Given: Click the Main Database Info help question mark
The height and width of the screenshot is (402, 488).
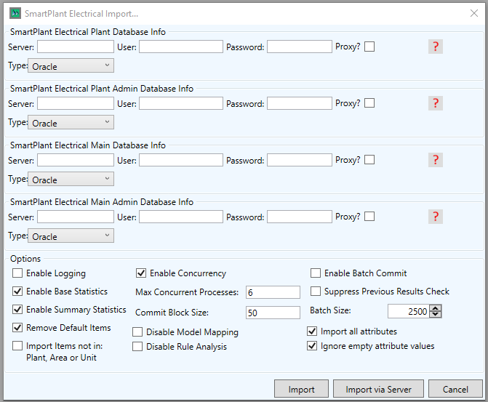Looking at the screenshot, I should pyautogui.click(x=436, y=160).
